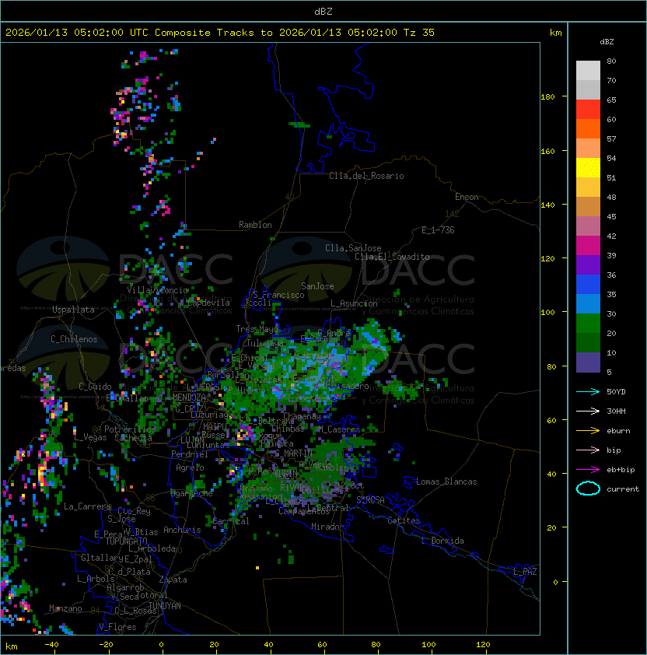The height and width of the screenshot is (655, 647).
Task: Click the C_Guido place label
Action: [x=95, y=387]
